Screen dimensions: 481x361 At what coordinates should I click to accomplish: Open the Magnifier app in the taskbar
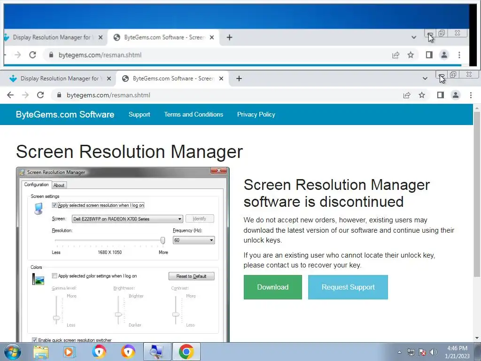pyautogui.click(x=157, y=352)
